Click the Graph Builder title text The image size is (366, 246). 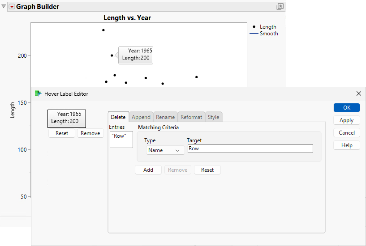[38, 7]
